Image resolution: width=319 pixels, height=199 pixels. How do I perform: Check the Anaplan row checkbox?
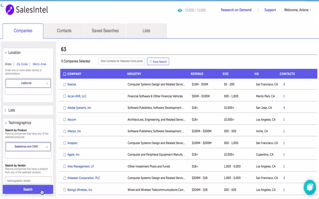65,143
